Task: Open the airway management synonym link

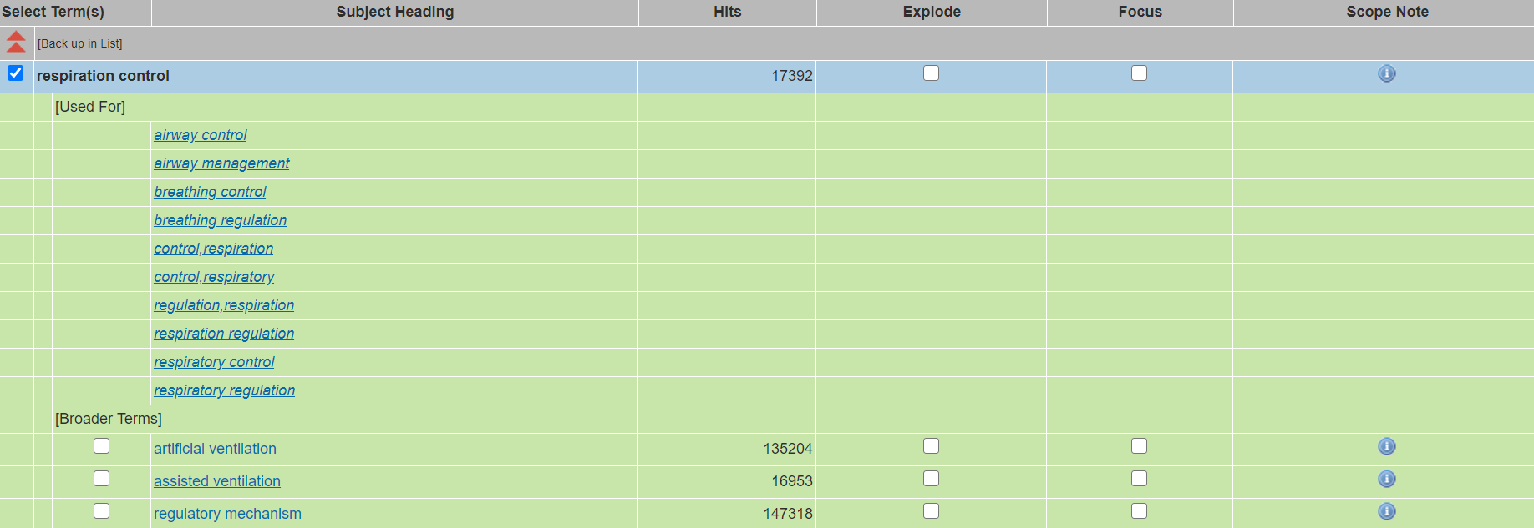Action: [x=221, y=163]
